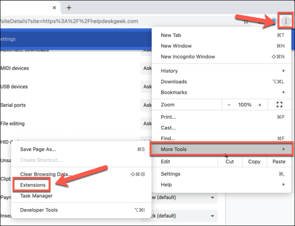The height and width of the screenshot is (226, 295).
Task: Click the bookmark star icon
Action: [246, 21]
